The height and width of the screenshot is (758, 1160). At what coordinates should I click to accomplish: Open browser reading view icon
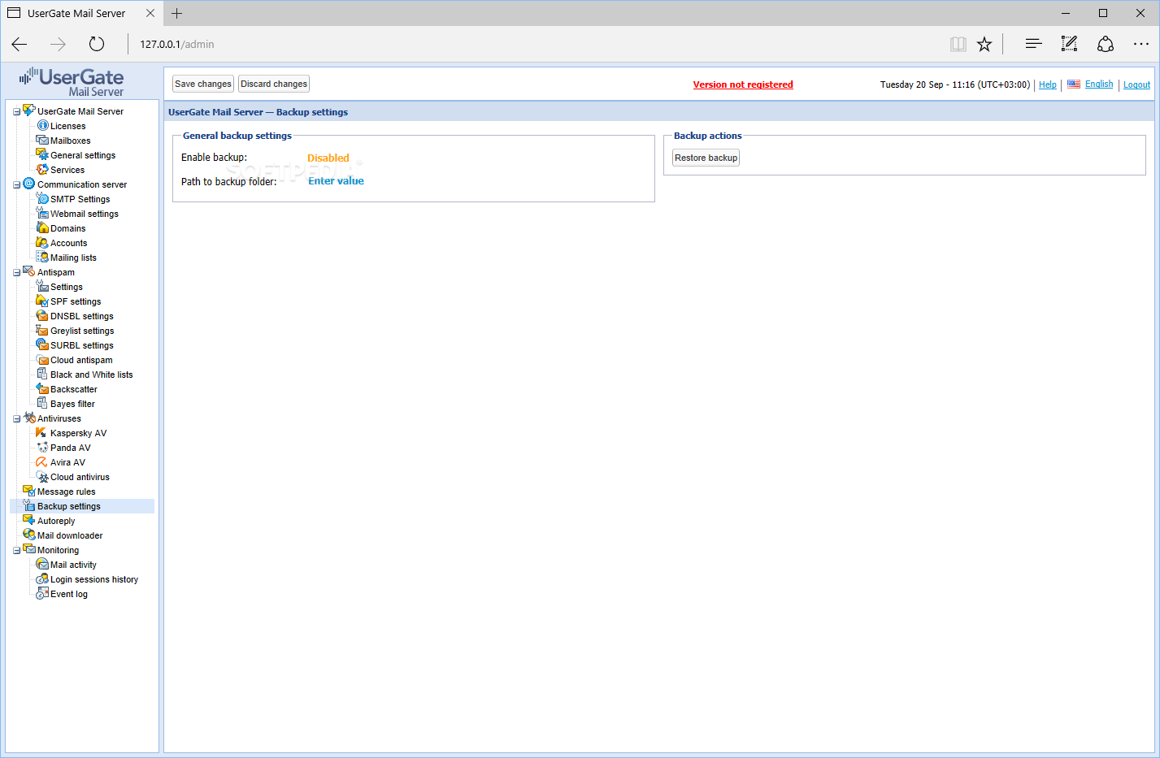click(x=958, y=44)
